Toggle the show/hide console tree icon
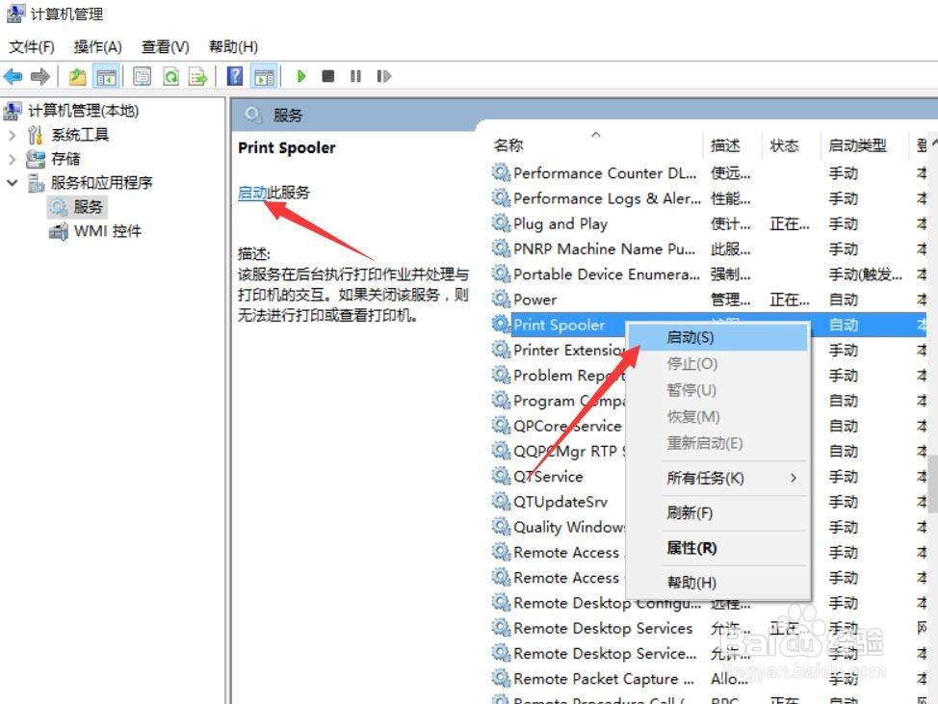Screen dimensions: 938x704 click(x=107, y=76)
